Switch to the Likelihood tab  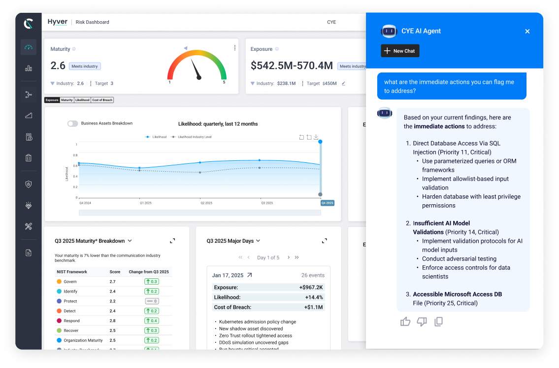[x=82, y=100]
